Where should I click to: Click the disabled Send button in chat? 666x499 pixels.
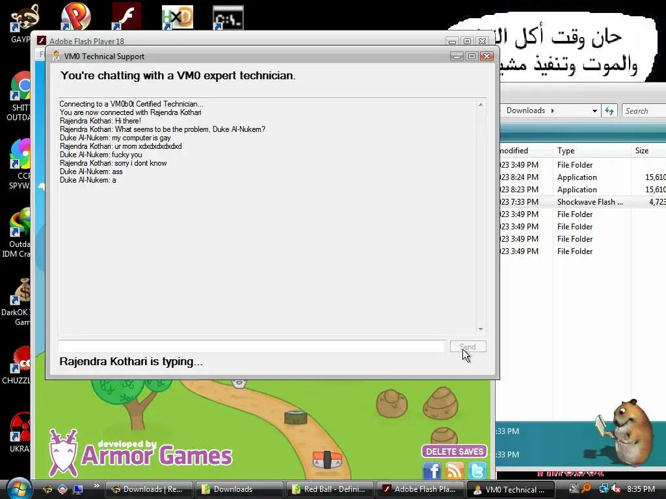point(468,347)
